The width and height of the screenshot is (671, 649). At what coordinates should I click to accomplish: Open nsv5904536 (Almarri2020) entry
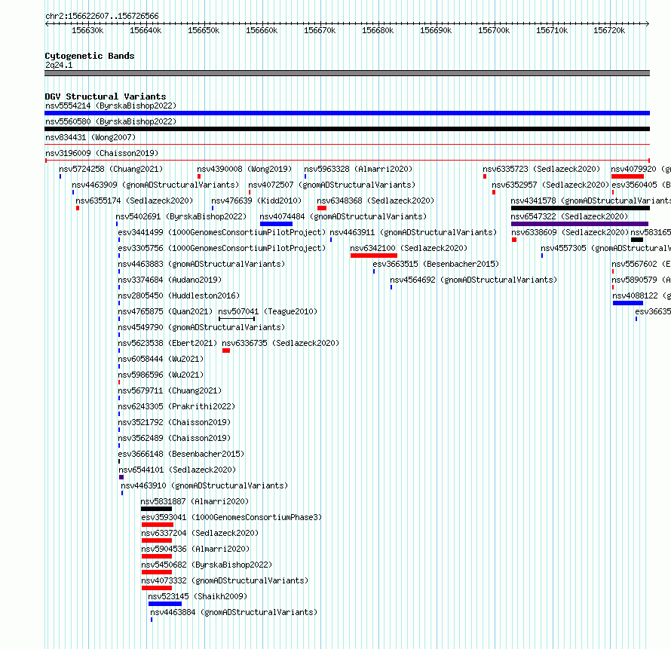tap(195, 549)
